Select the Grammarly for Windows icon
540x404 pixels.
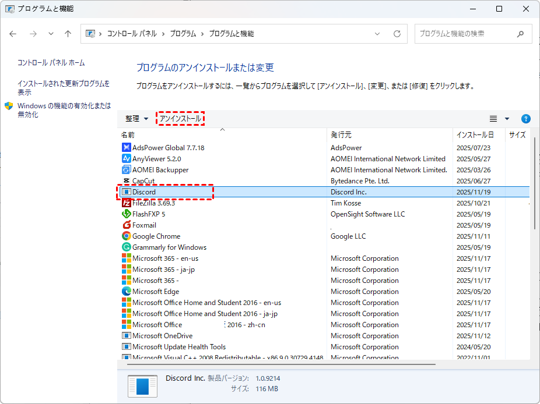click(x=127, y=247)
